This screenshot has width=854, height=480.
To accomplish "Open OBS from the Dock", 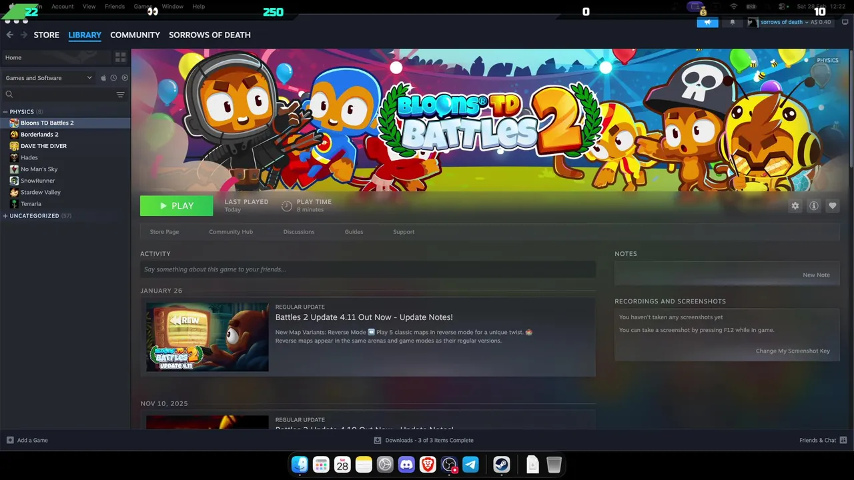I will point(450,465).
